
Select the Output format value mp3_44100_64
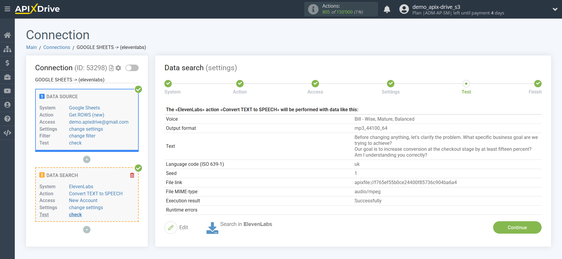371,128
